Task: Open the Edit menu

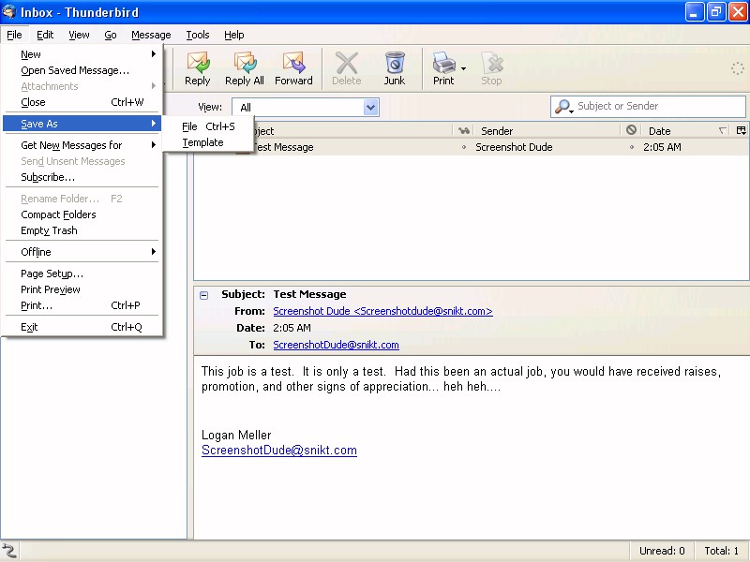Action: tap(45, 35)
